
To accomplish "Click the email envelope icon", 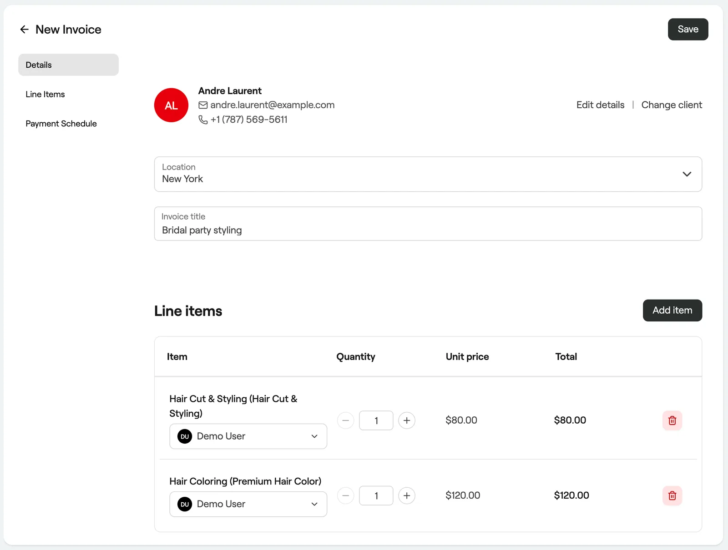I will (x=203, y=105).
